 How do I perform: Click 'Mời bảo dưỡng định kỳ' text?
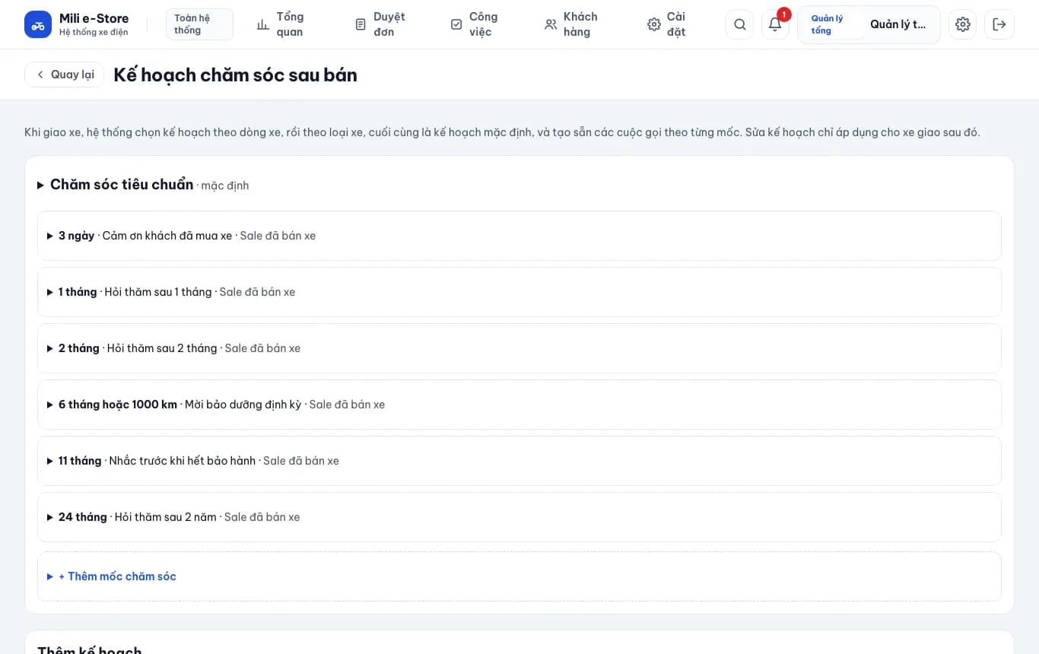[243, 405]
